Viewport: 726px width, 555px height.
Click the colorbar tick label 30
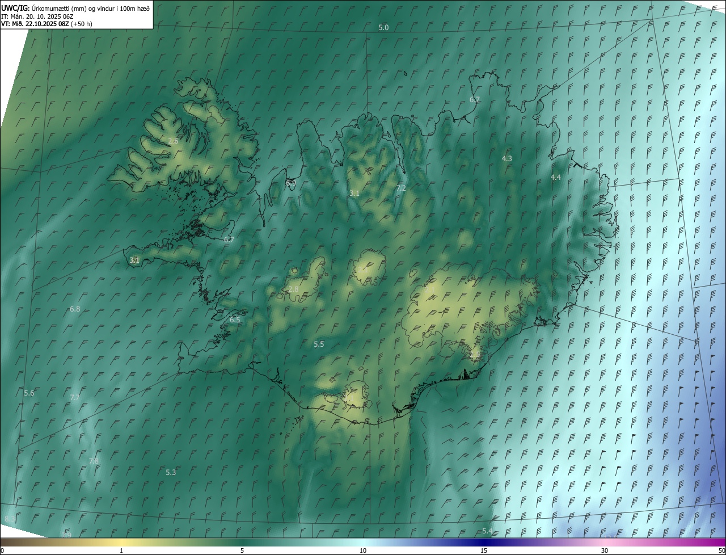coord(605,550)
